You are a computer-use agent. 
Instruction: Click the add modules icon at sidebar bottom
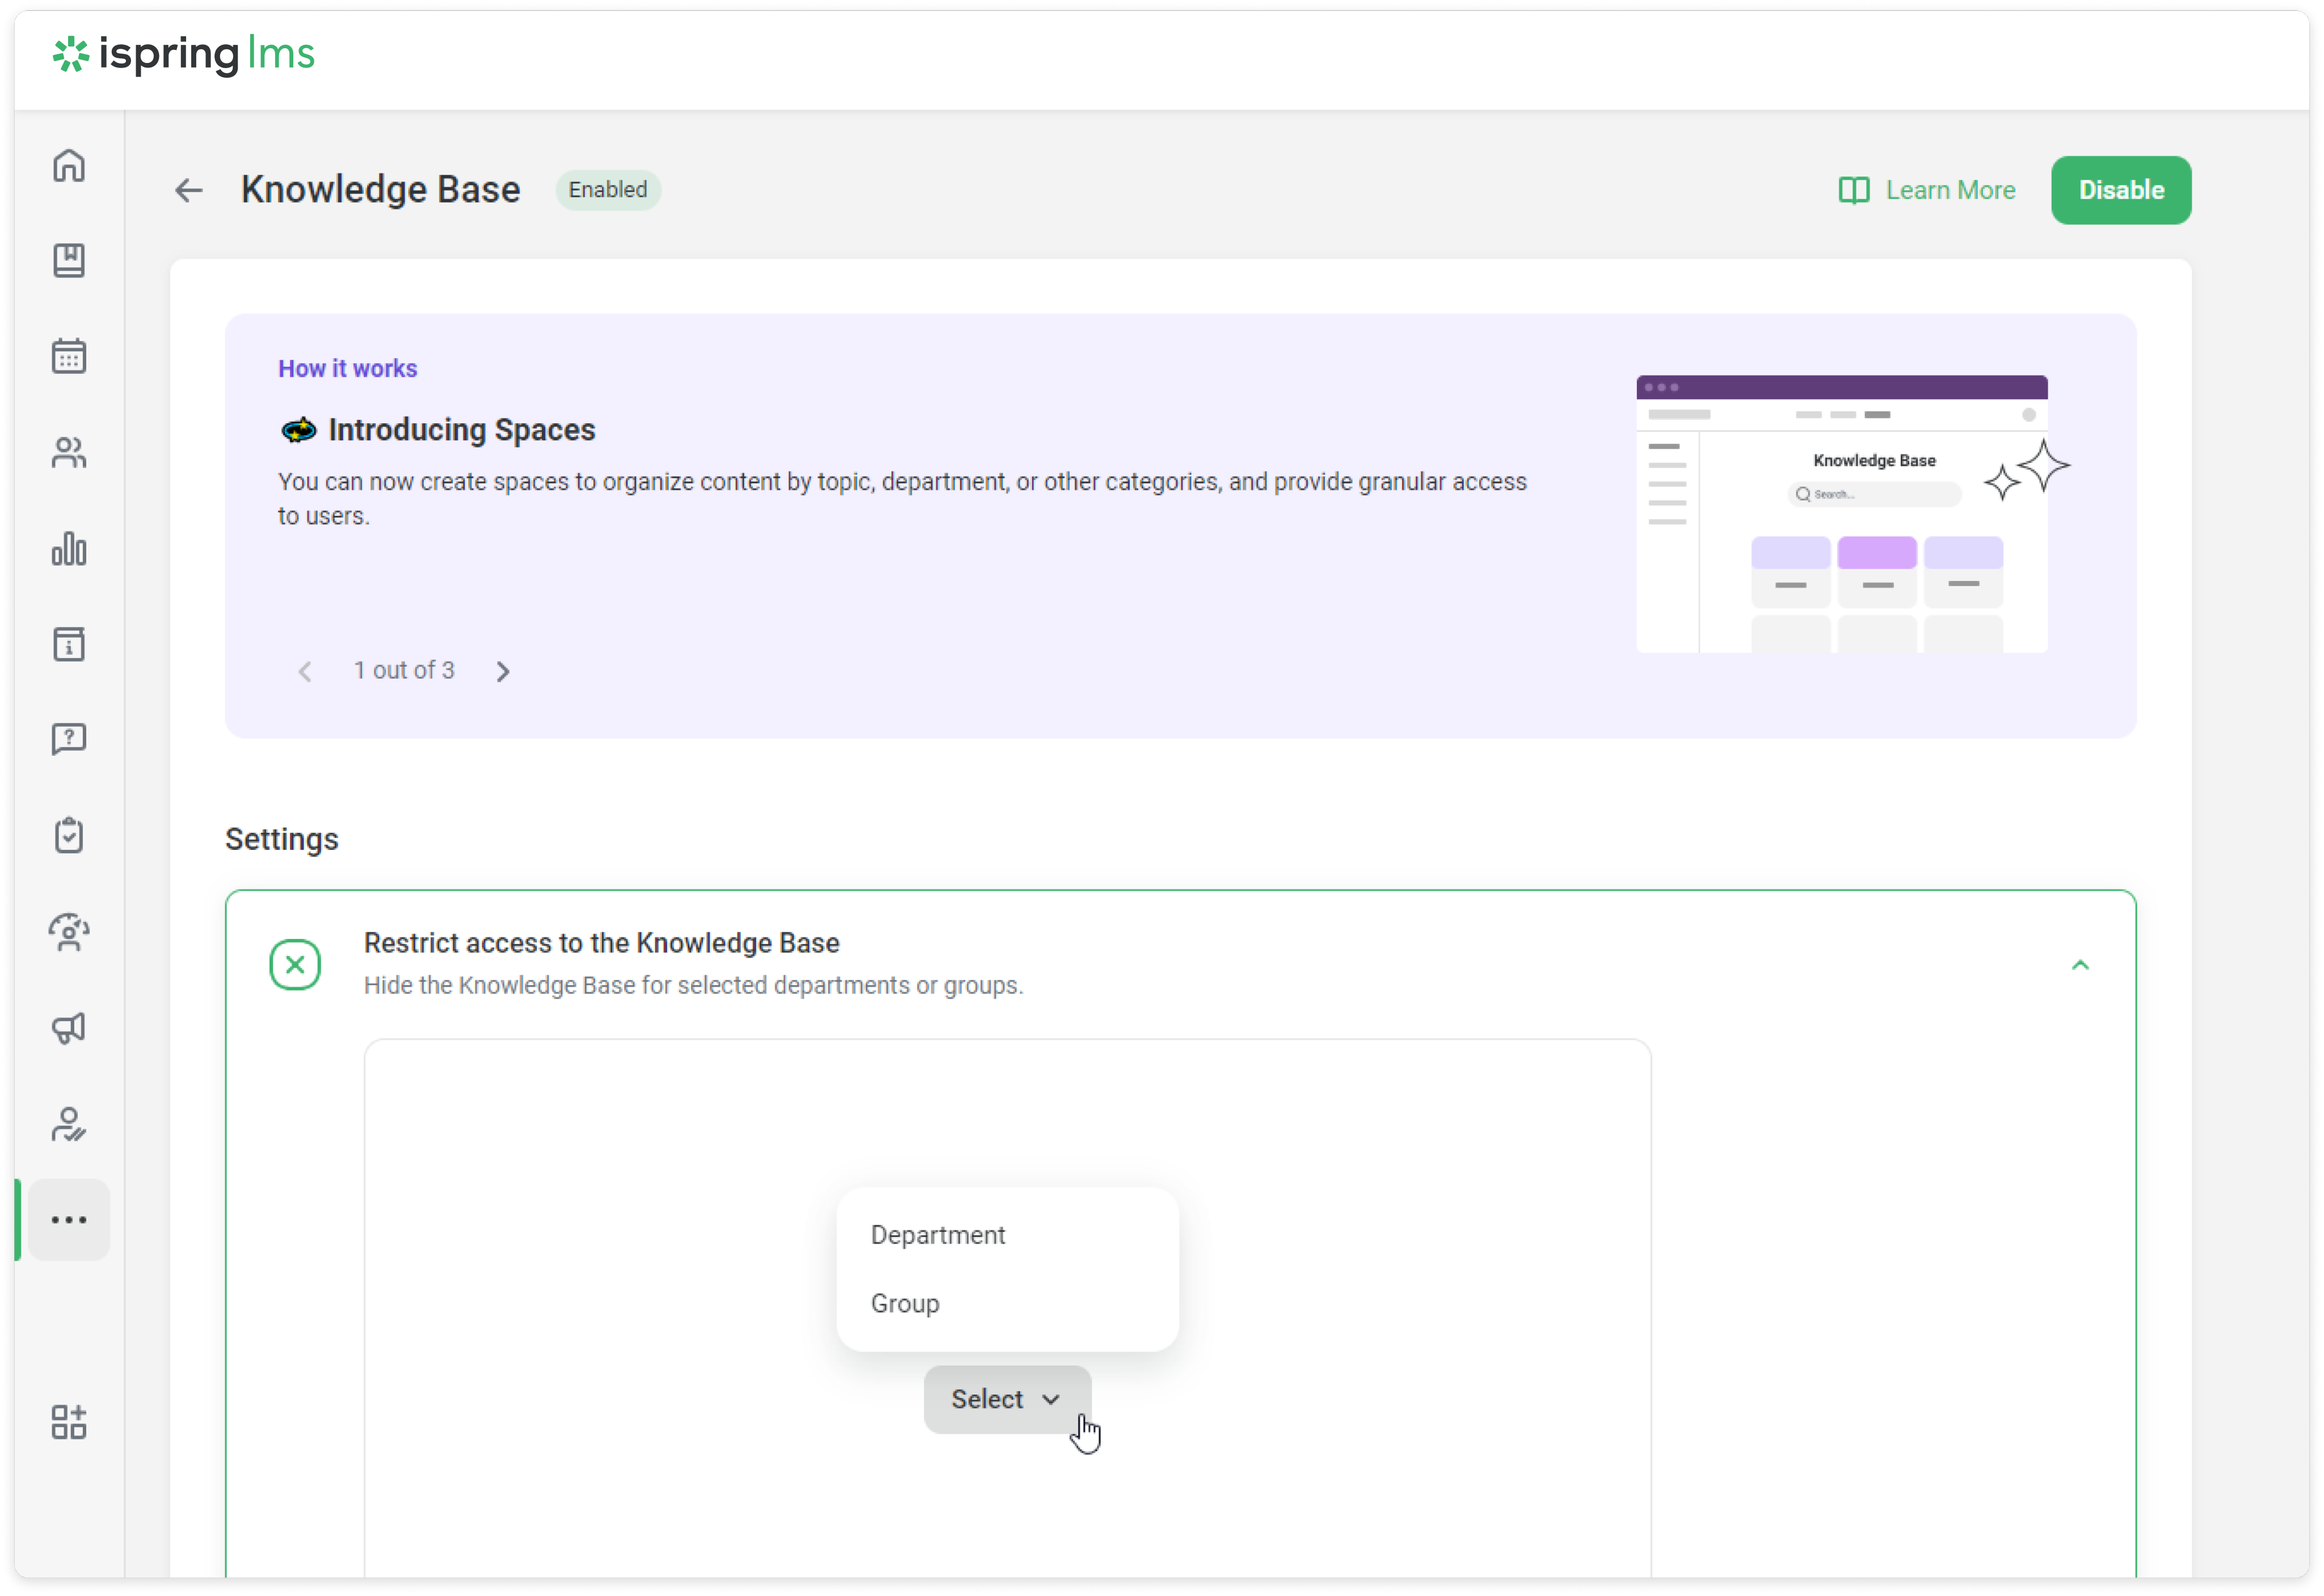click(69, 1422)
